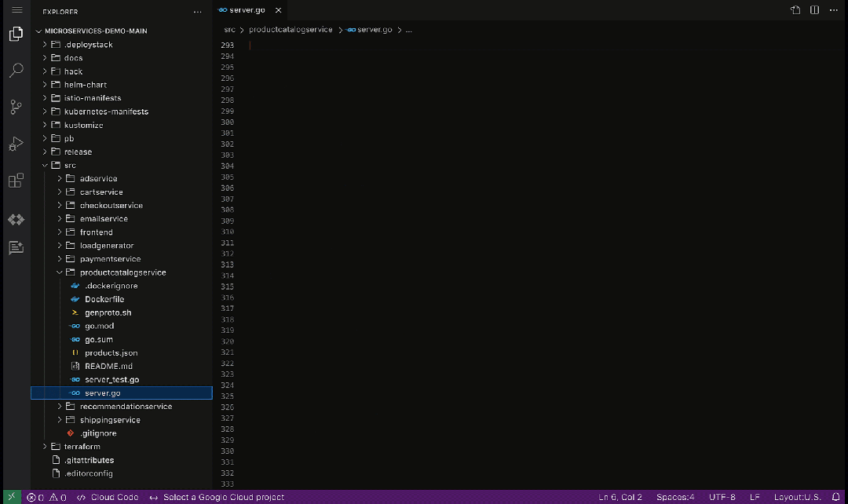Click the server.go breadcrumb segment

point(375,30)
